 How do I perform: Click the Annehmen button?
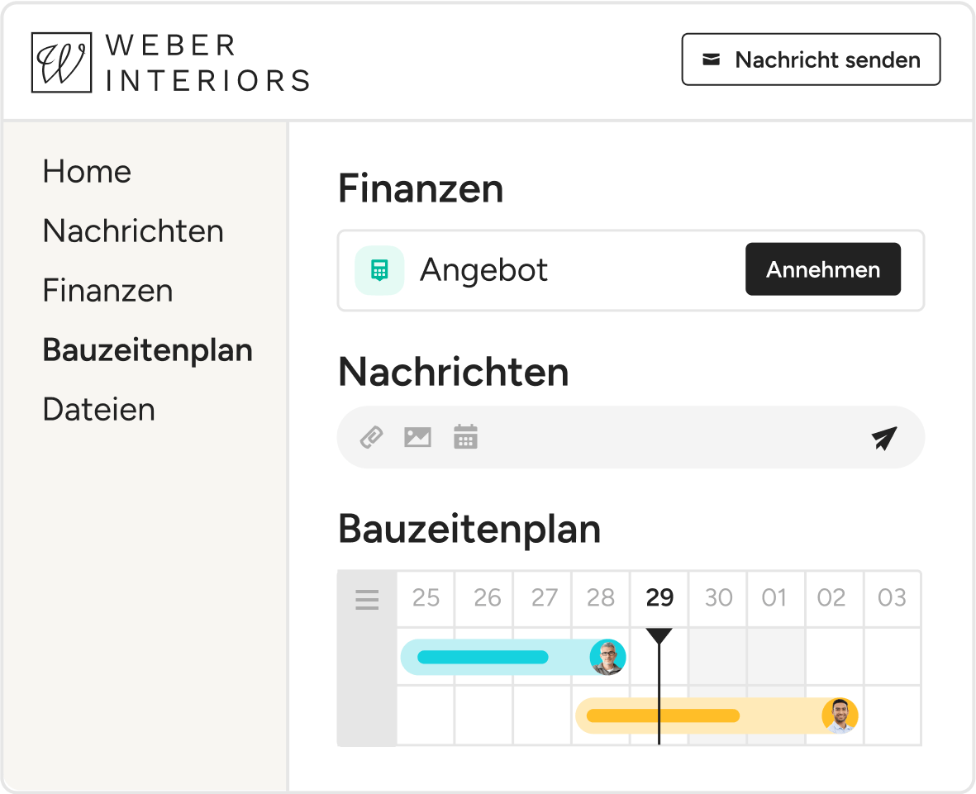pos(823,269)
